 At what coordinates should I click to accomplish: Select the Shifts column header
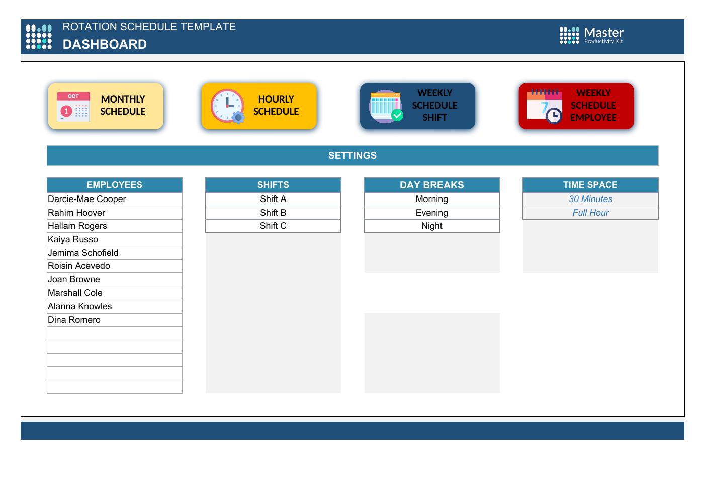pos(273,185)
